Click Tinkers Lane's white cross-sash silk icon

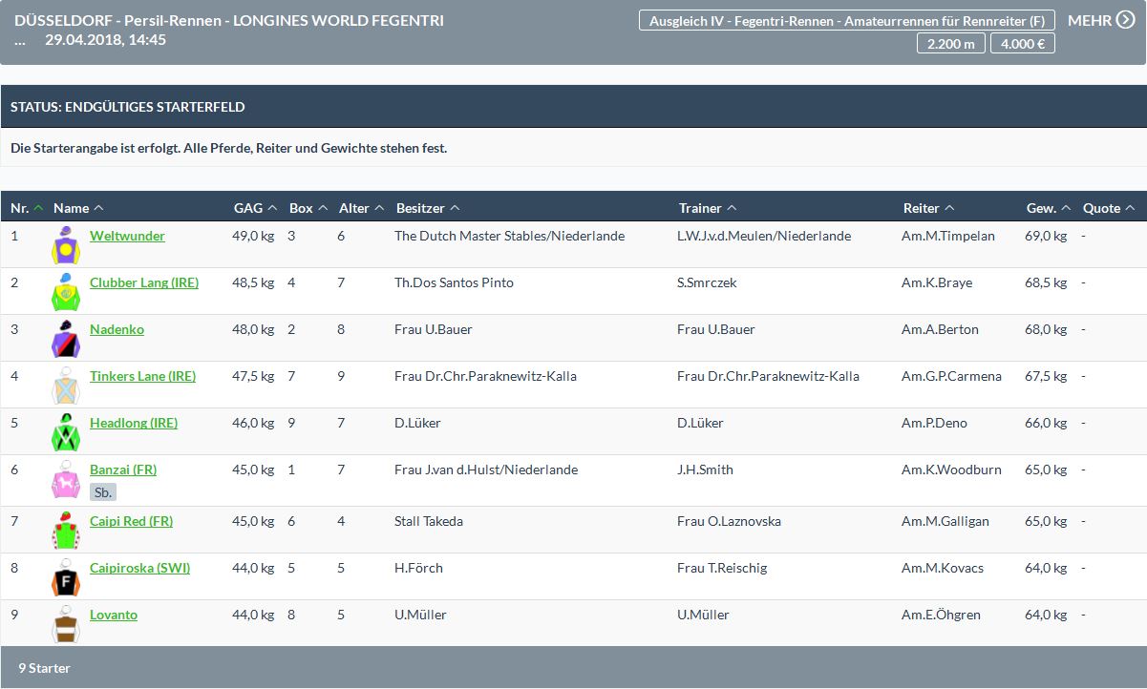pyautogui.click(x=65, y=386)
